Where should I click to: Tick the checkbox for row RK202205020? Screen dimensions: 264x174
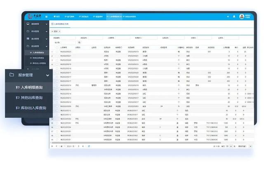pyautogui.click(x=57, y=60)
